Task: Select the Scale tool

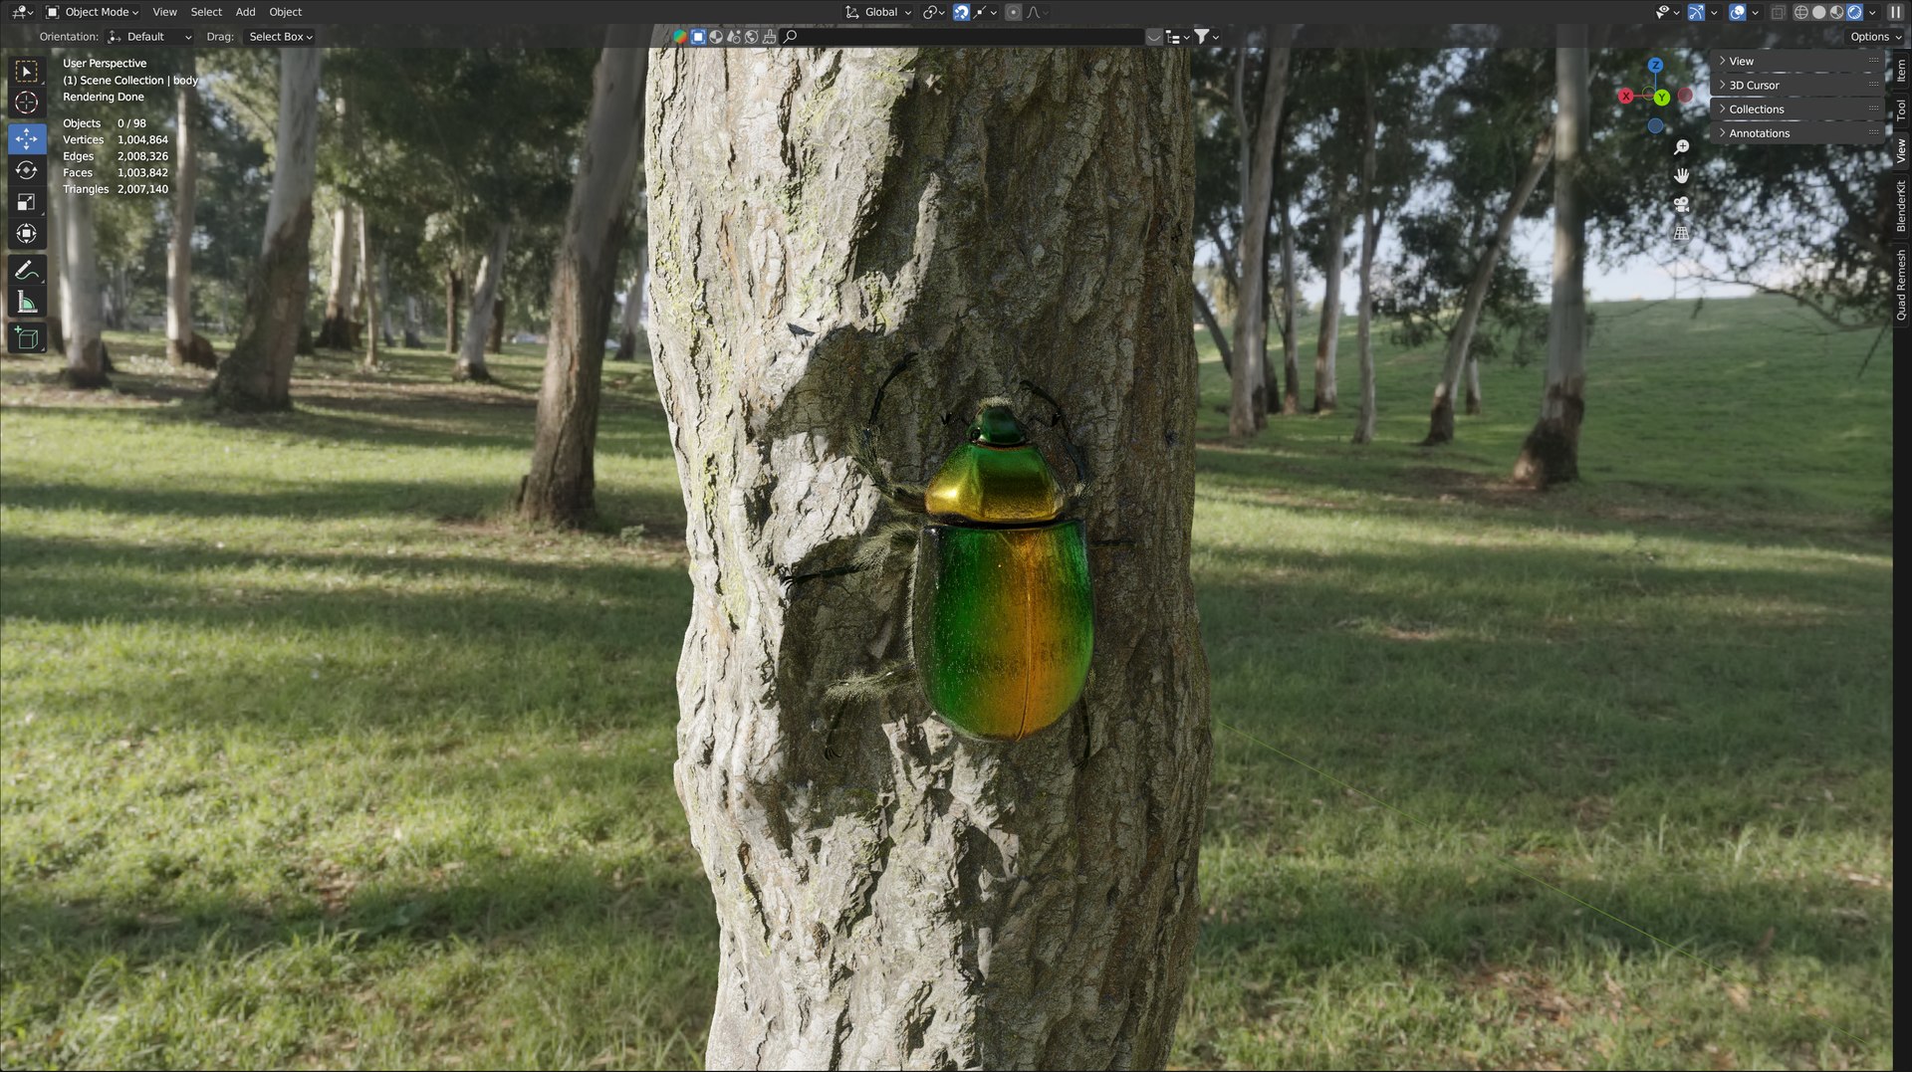Action: pos(27,202)
